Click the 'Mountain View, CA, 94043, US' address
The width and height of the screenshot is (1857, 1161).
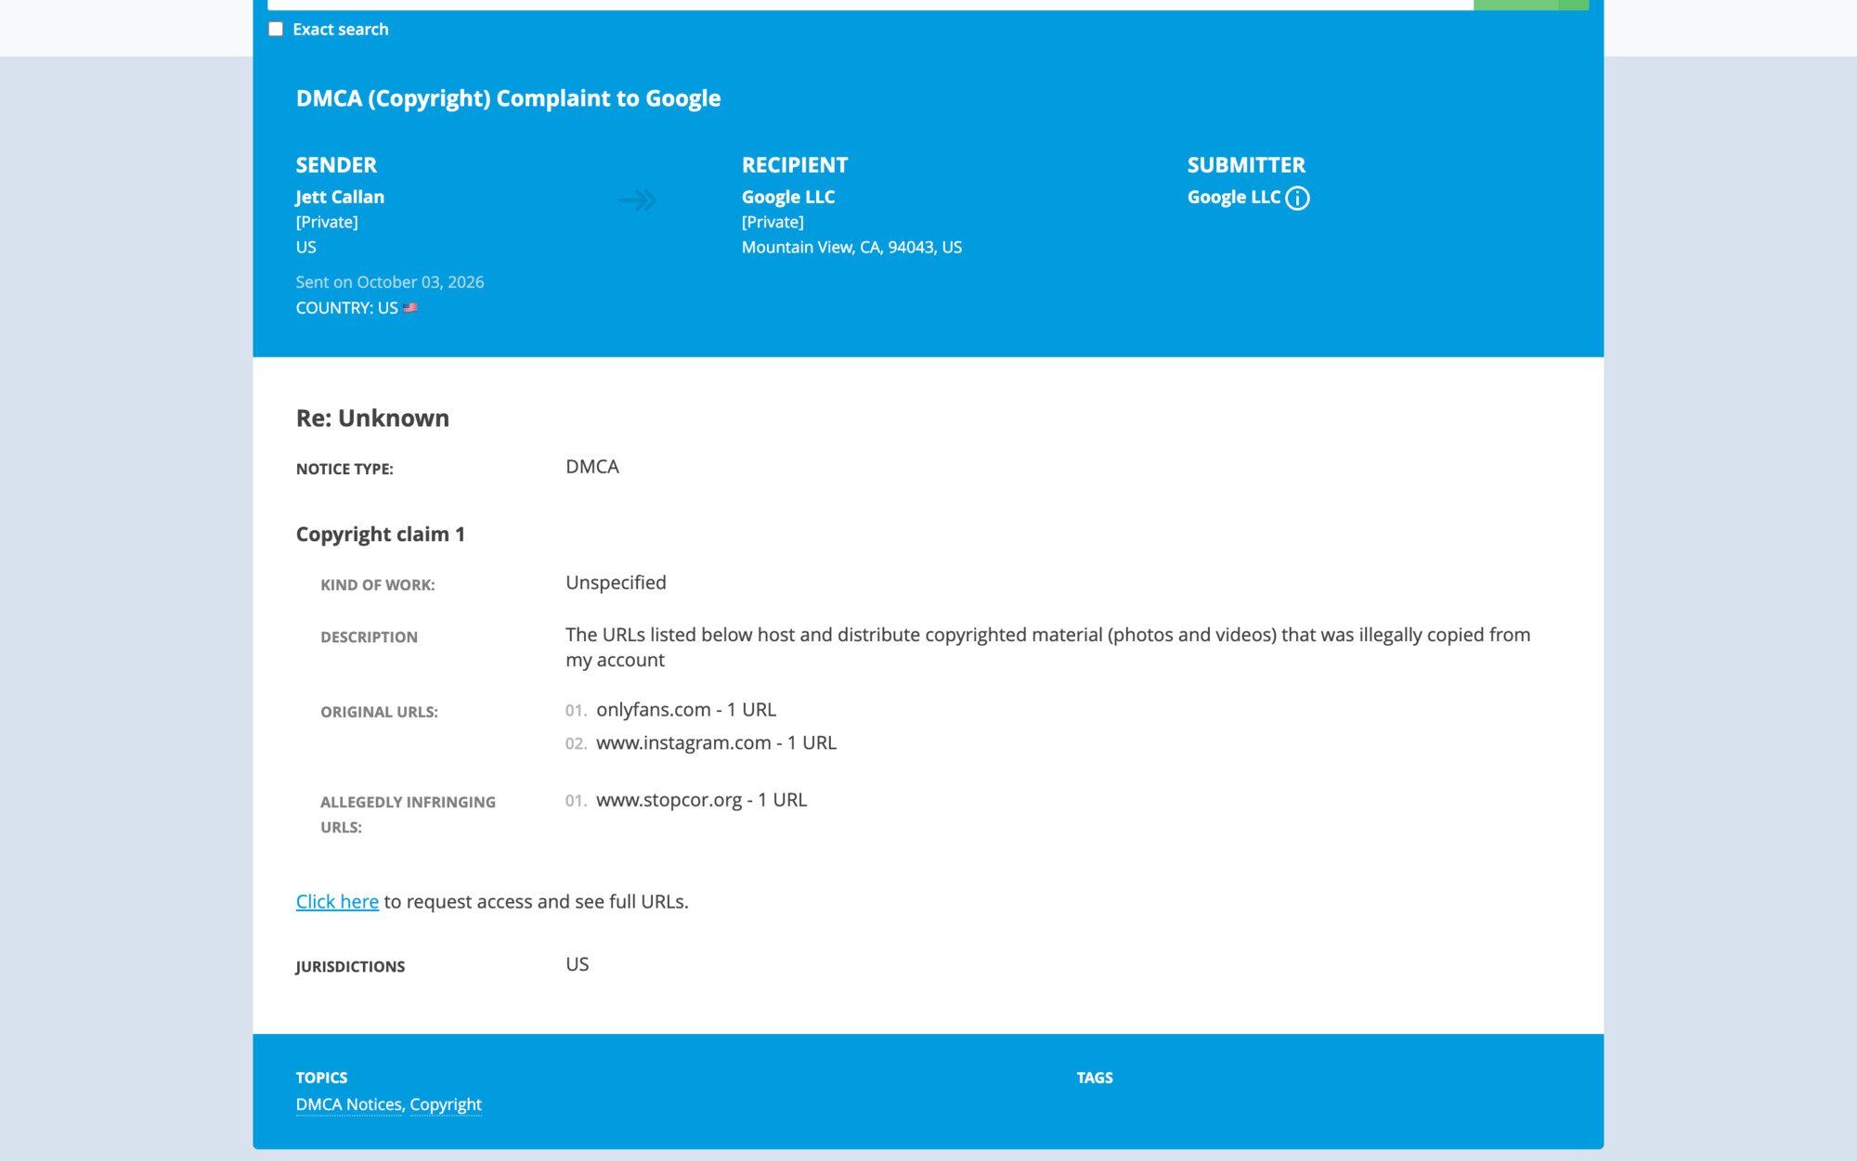click(x=851, y=247)
